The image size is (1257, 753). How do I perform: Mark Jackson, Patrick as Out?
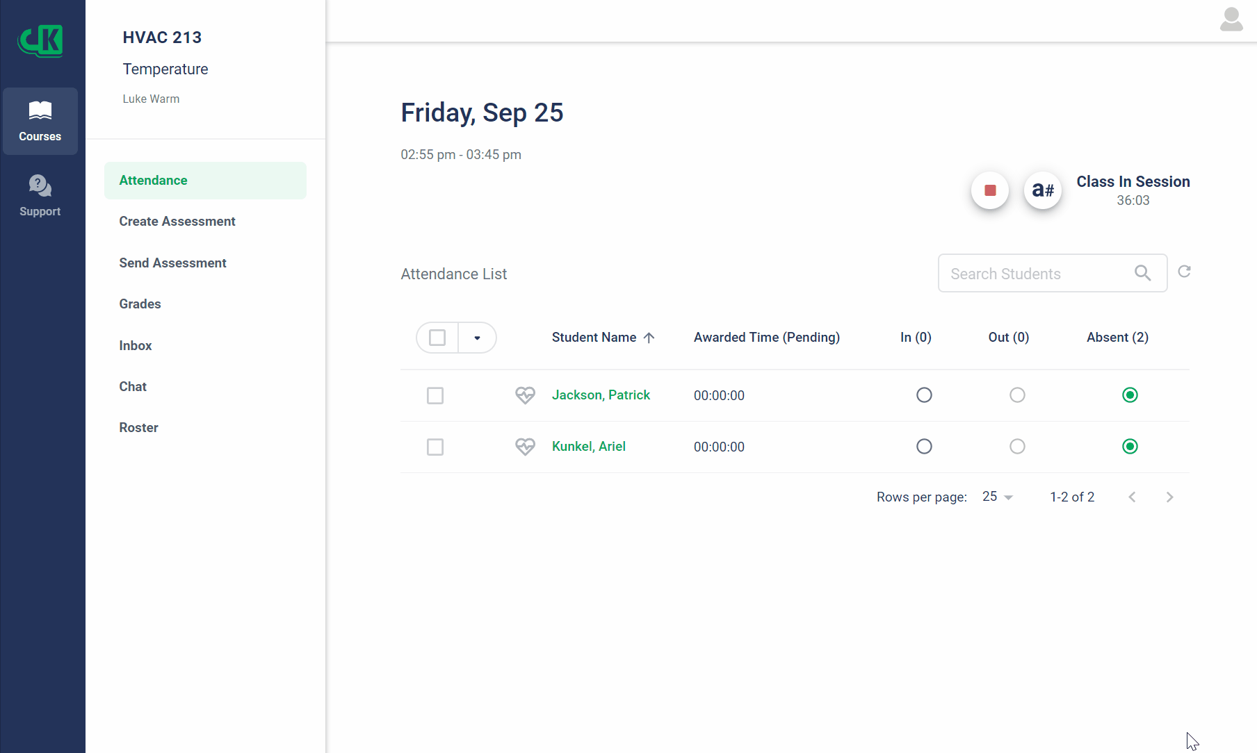click(1017, 395)
